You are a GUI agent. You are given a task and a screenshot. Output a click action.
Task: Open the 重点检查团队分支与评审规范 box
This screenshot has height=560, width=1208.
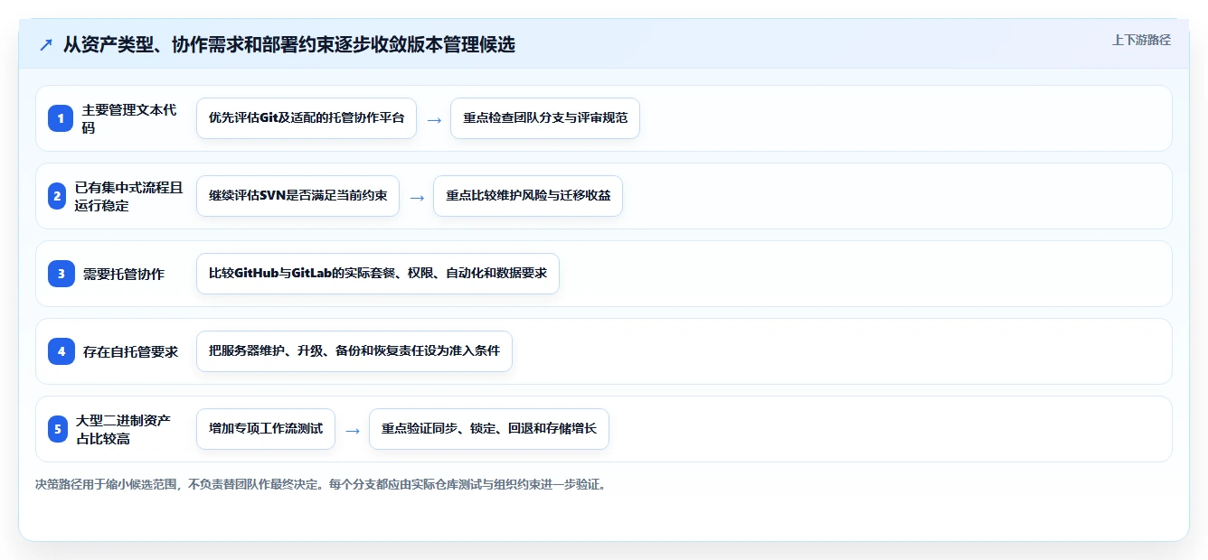[545, 118]
